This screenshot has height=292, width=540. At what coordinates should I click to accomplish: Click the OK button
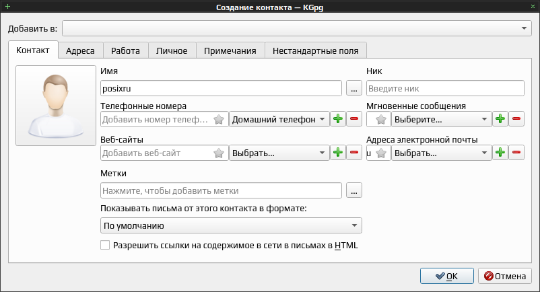446,276
